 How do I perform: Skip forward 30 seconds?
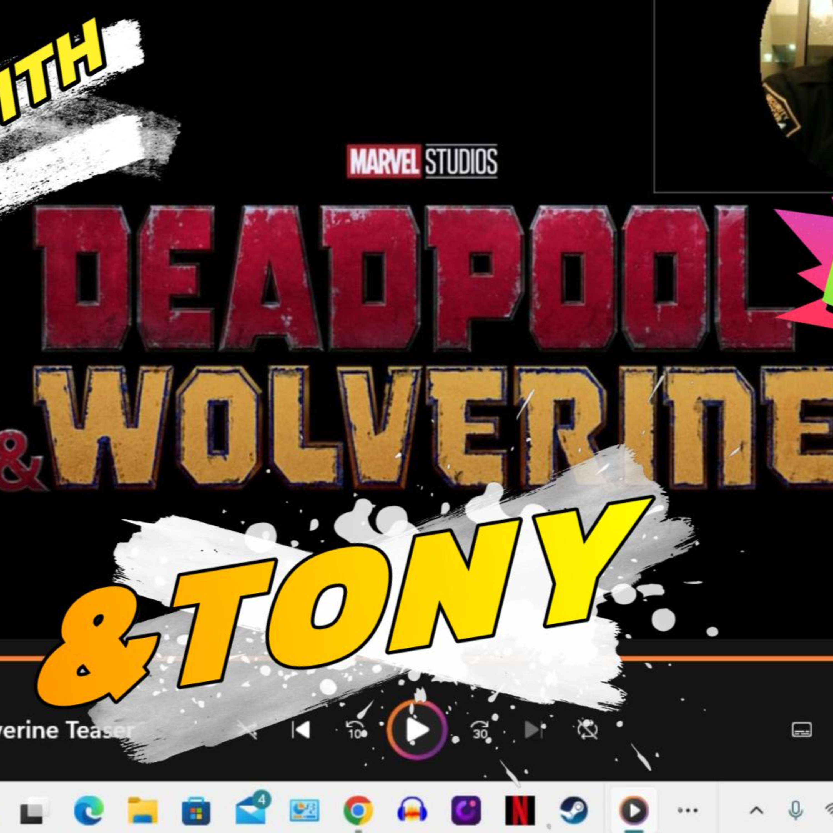[480, 730]
